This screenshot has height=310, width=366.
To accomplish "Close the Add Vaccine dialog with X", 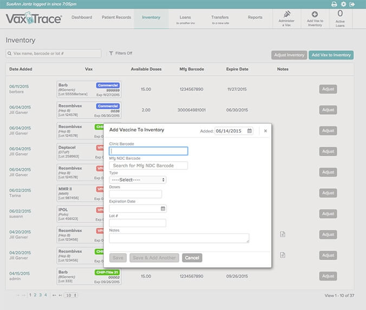I will [265, 131].
